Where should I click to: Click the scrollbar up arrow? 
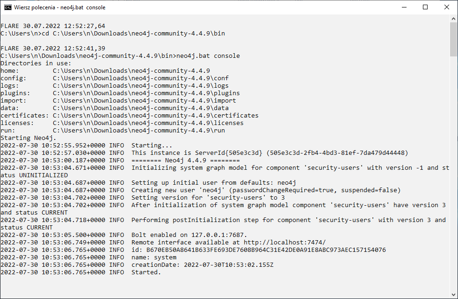[x=453, y=19]
